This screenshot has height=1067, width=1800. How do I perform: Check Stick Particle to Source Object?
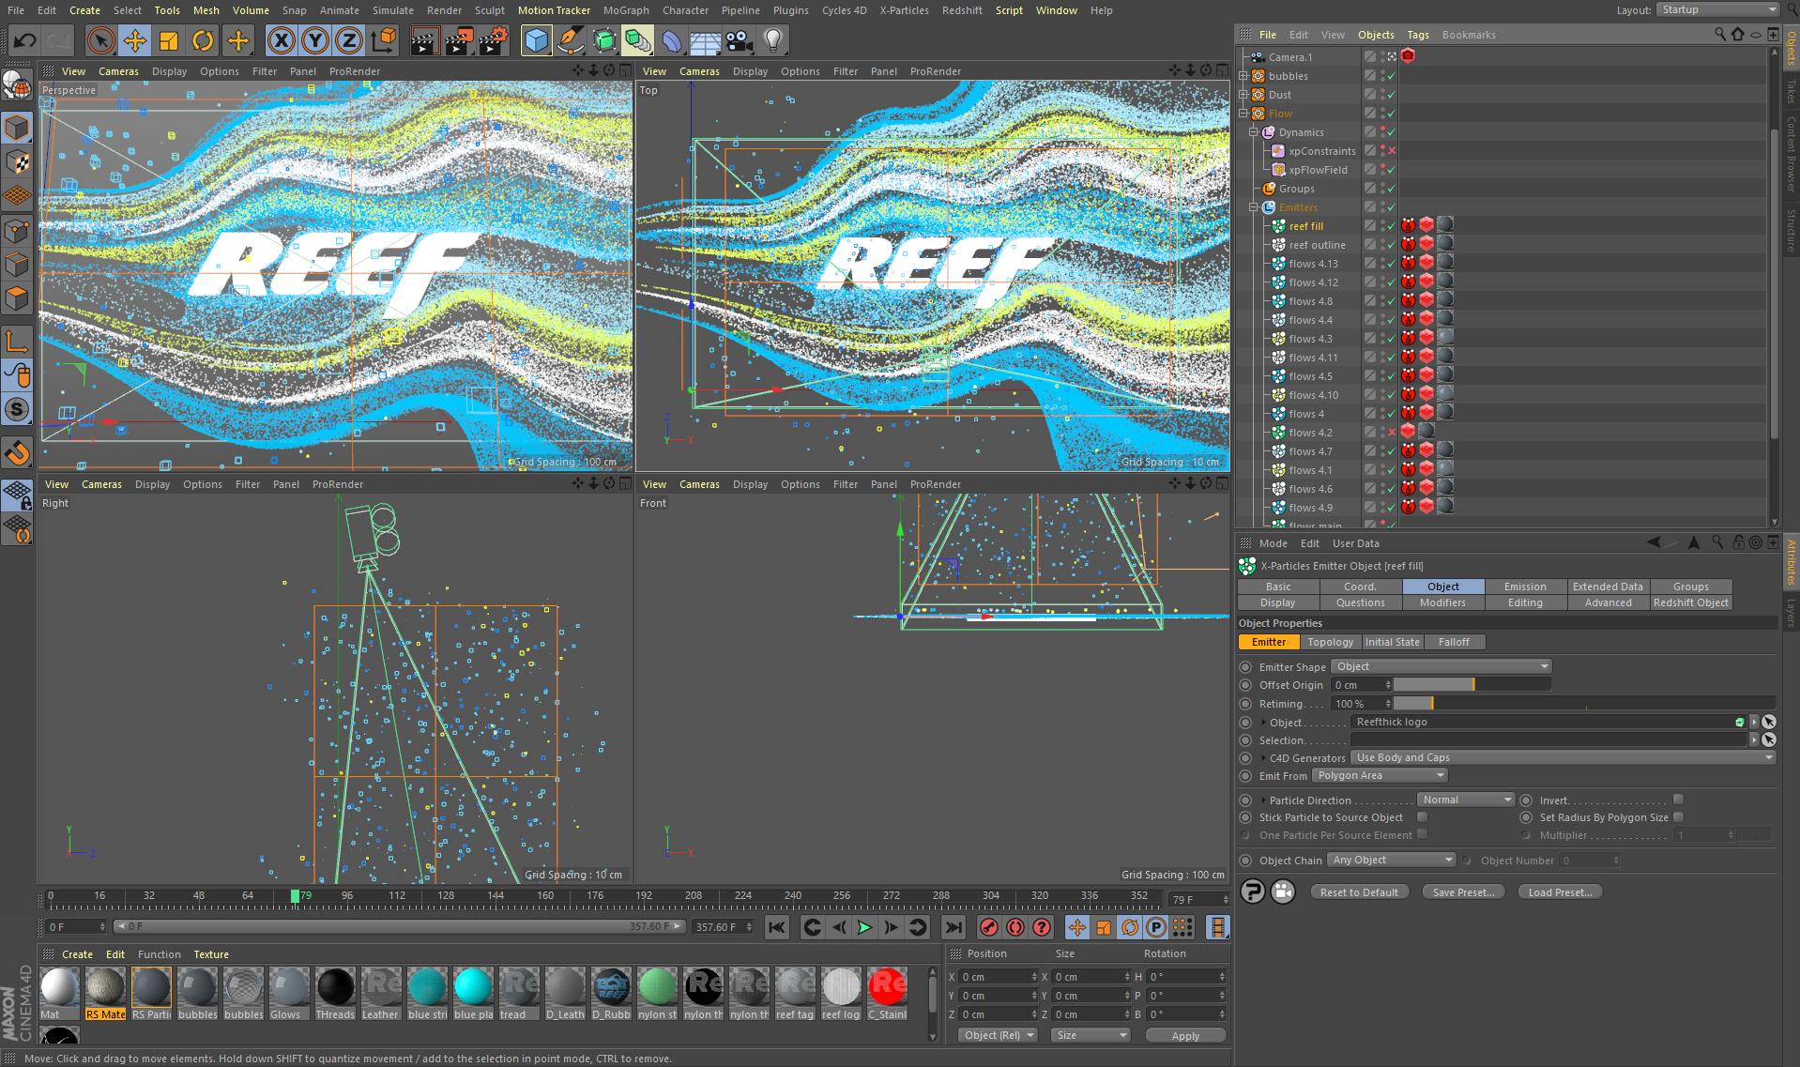coord(1422,817)
